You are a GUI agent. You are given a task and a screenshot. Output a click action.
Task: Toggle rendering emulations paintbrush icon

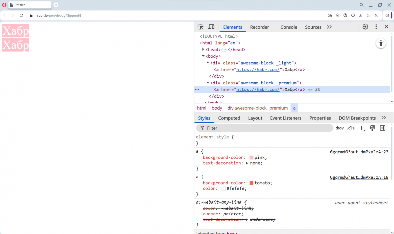(x=372, y=128)
